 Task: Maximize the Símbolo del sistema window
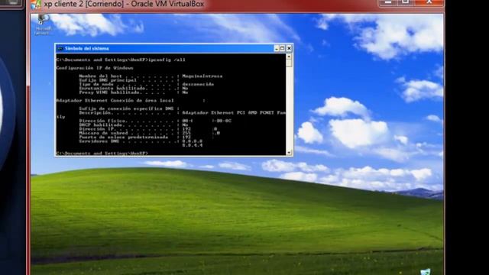coord(282,48)
